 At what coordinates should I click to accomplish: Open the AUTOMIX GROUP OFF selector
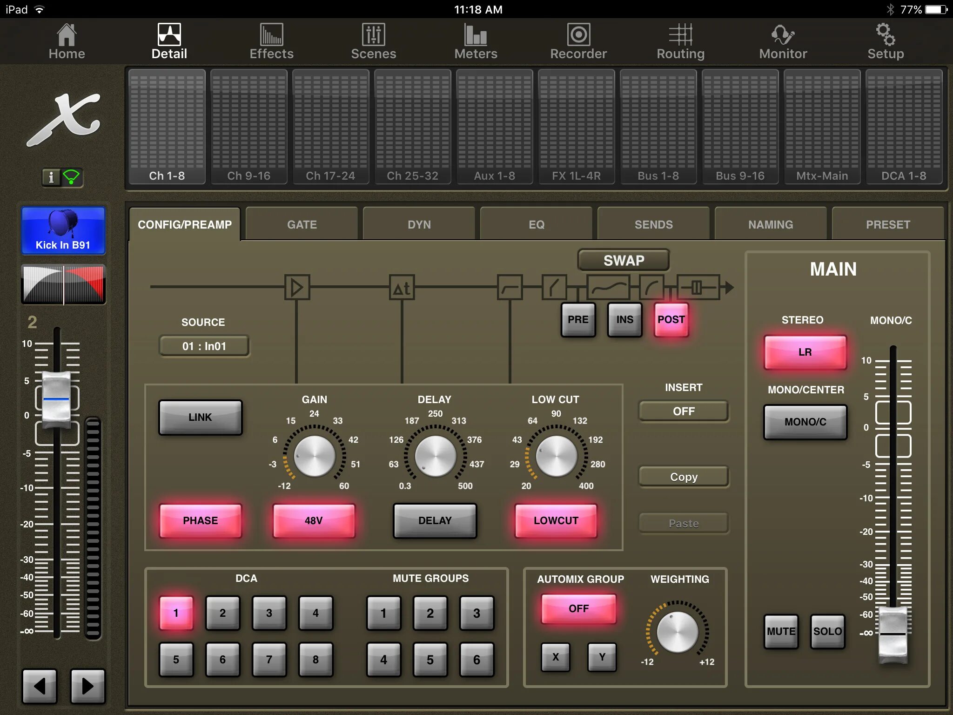[x=578, y=608]
